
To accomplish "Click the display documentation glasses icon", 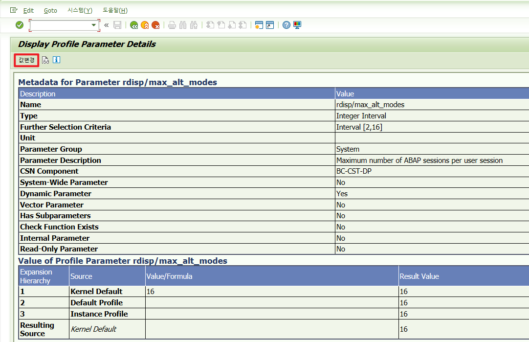I will point(45,60).
